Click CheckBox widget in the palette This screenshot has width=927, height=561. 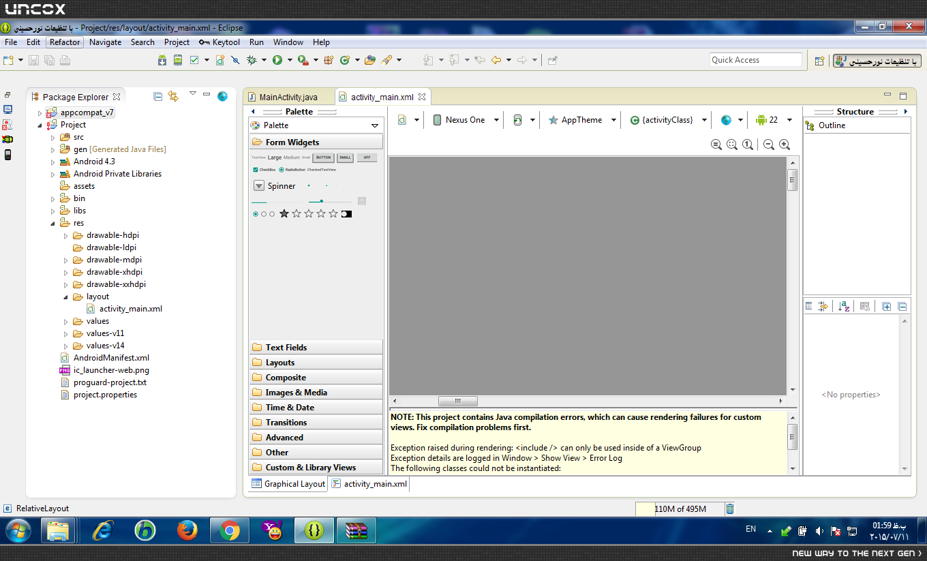pyautogui.click(x=264, y=170)
